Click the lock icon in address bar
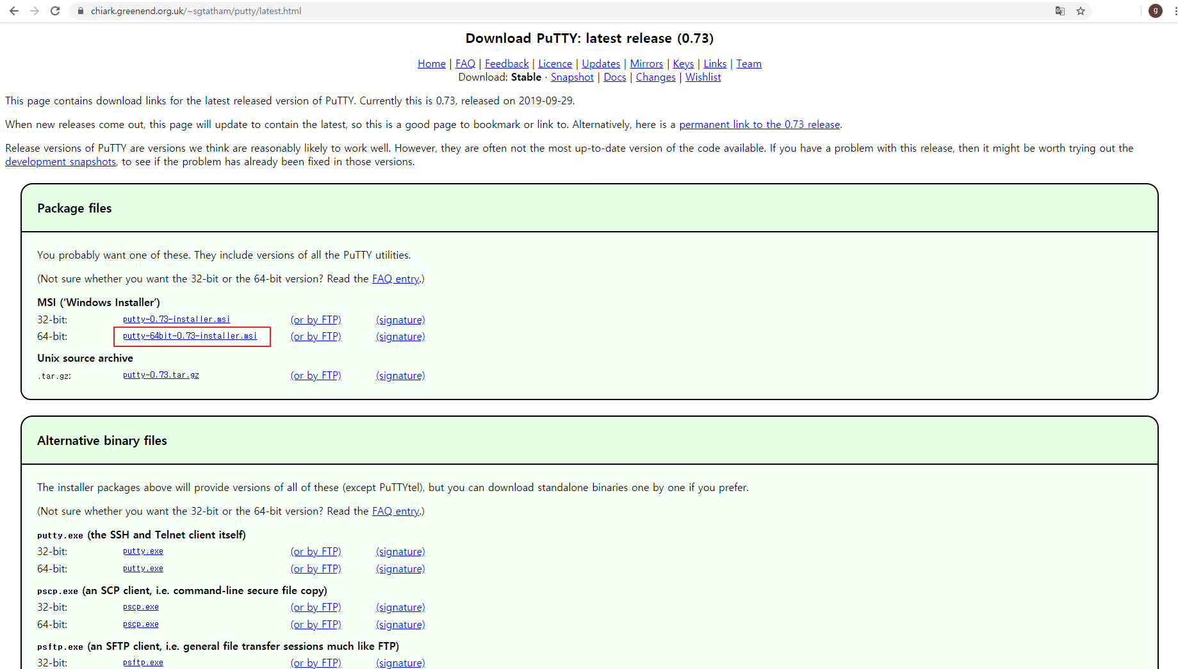The width and height of the screenshot is (1178, 669). point(80,11)
